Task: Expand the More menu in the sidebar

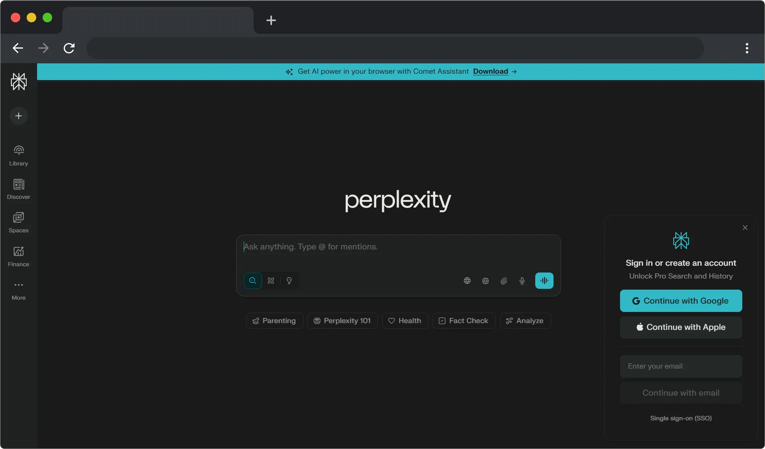Action: pyautogui.click(x=19, y=289)
